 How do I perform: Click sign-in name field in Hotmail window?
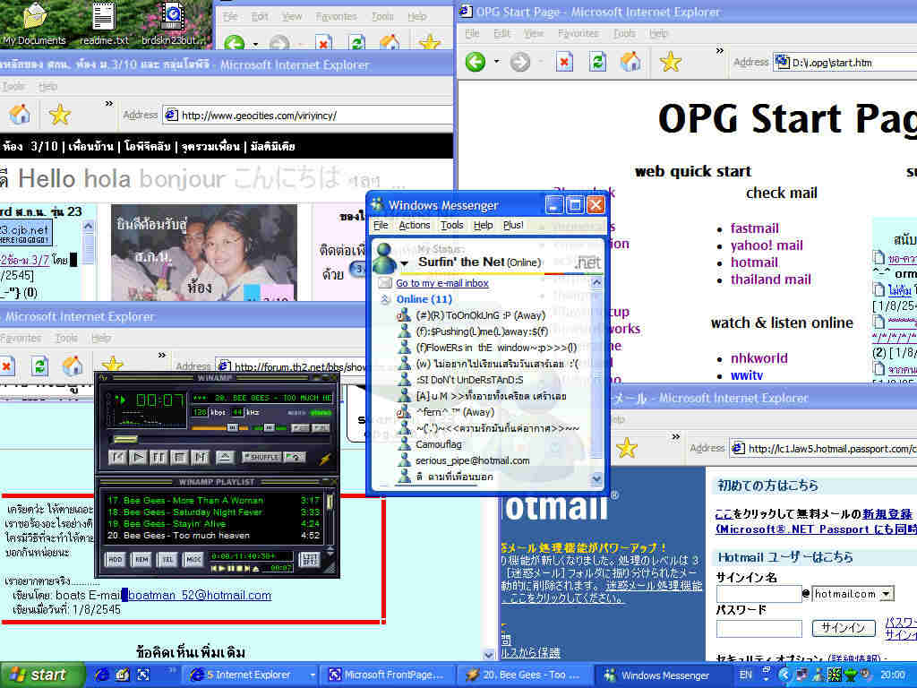pyautogui.click(x=759, y=594)
